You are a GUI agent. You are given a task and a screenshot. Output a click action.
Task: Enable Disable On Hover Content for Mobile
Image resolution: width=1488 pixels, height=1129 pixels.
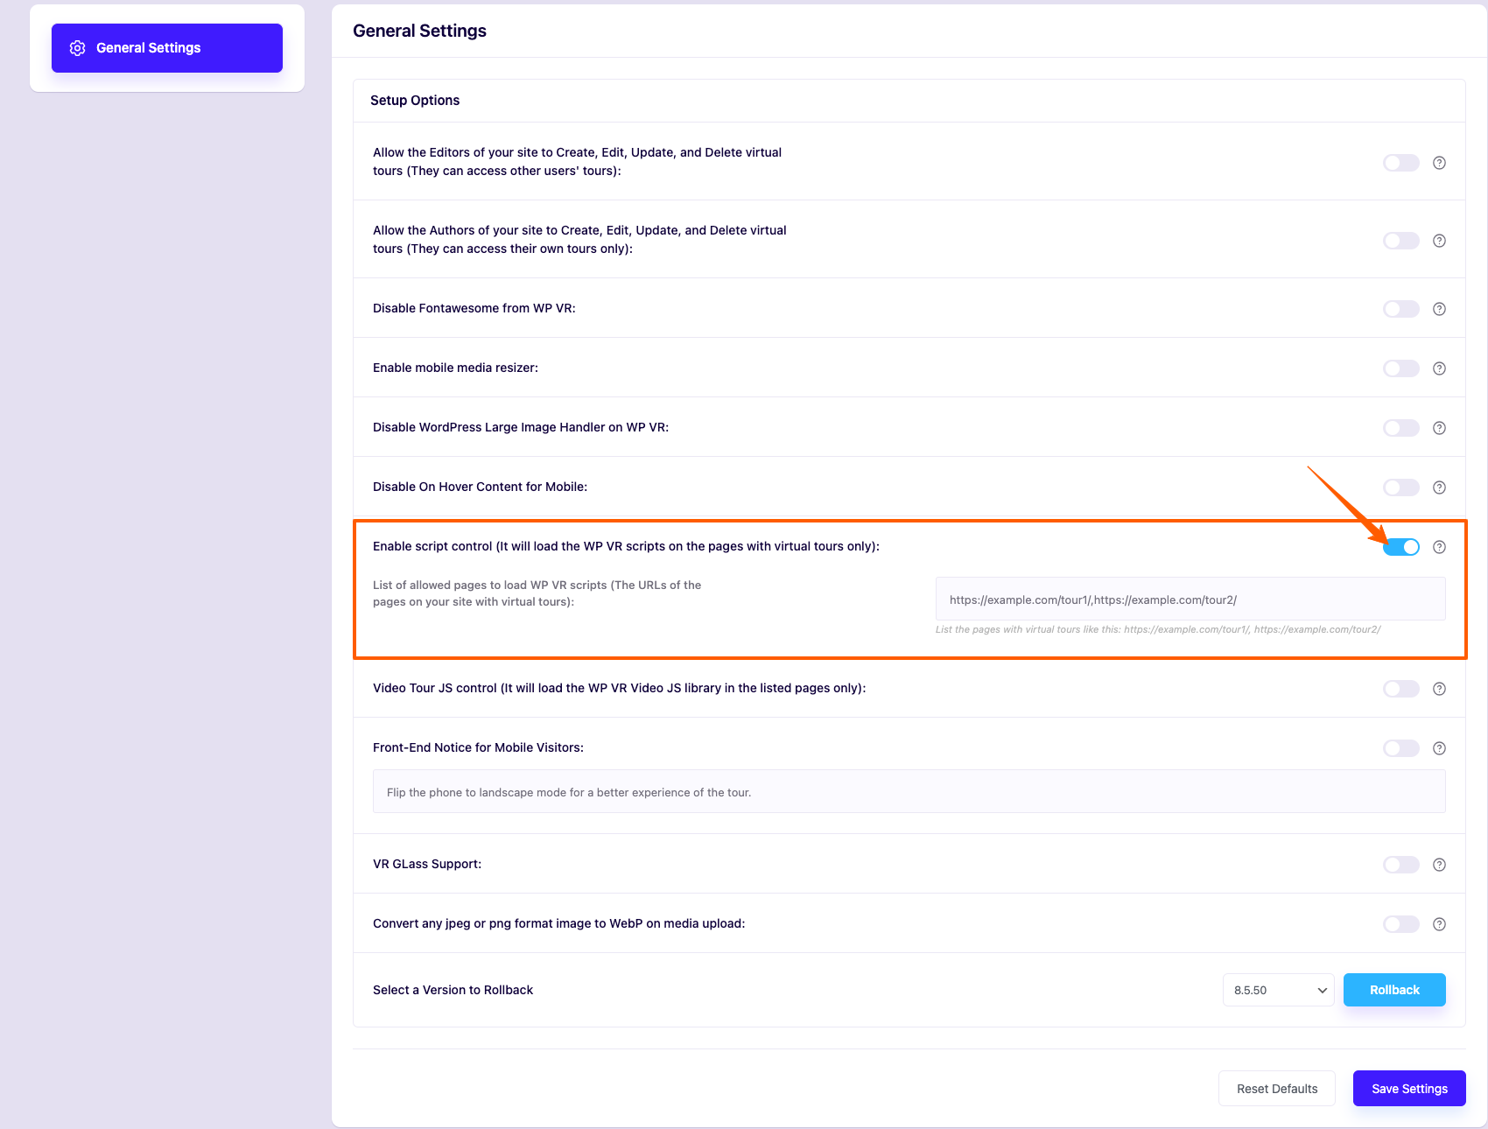pyautogui.click(x=1400, y=487)
